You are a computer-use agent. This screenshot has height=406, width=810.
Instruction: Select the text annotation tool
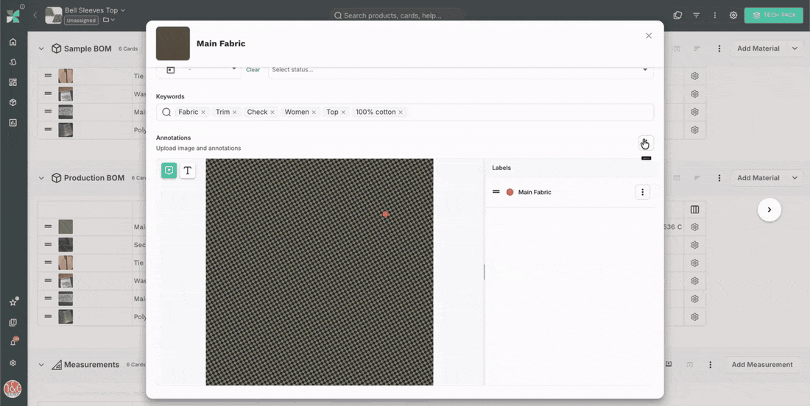coord(188,170)
